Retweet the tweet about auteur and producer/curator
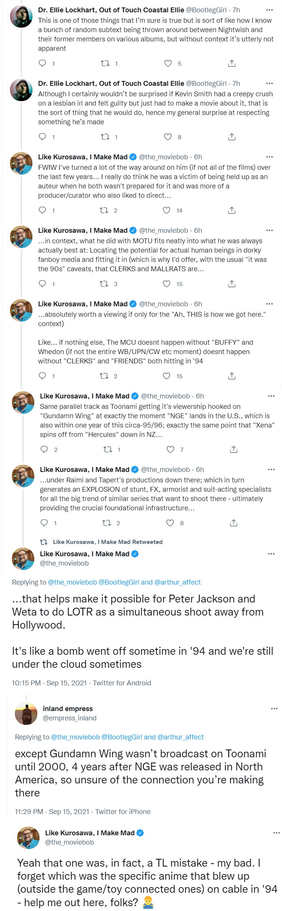 click(x=104, y=210)
